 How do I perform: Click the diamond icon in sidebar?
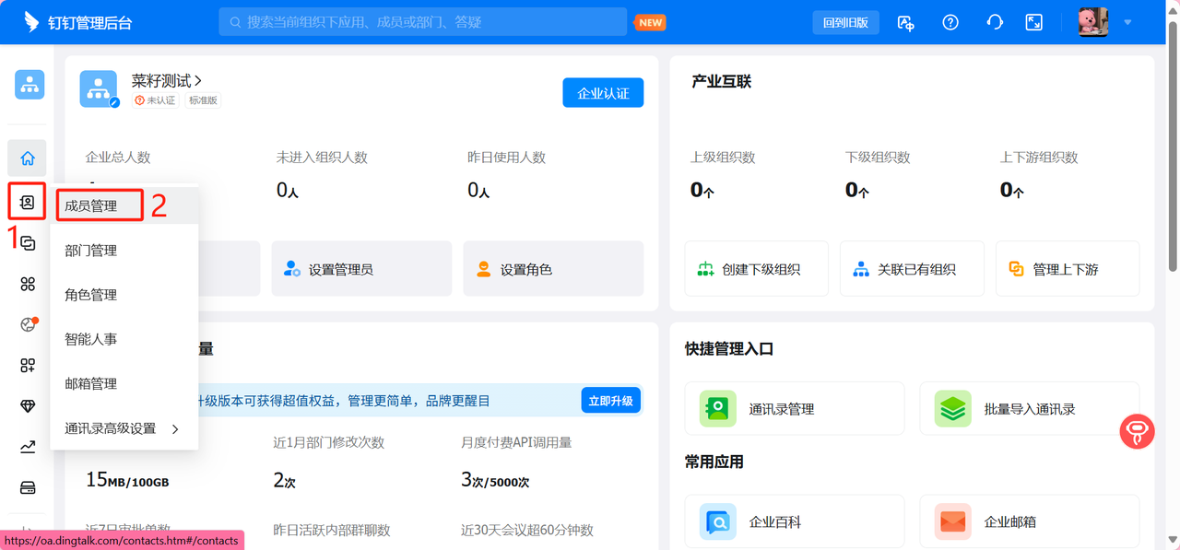pyautogui.click(x=28, y=406)
